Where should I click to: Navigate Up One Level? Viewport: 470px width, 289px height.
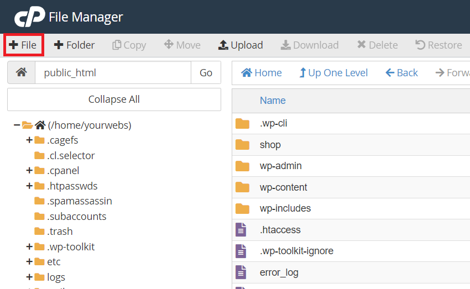pos(333,73)
